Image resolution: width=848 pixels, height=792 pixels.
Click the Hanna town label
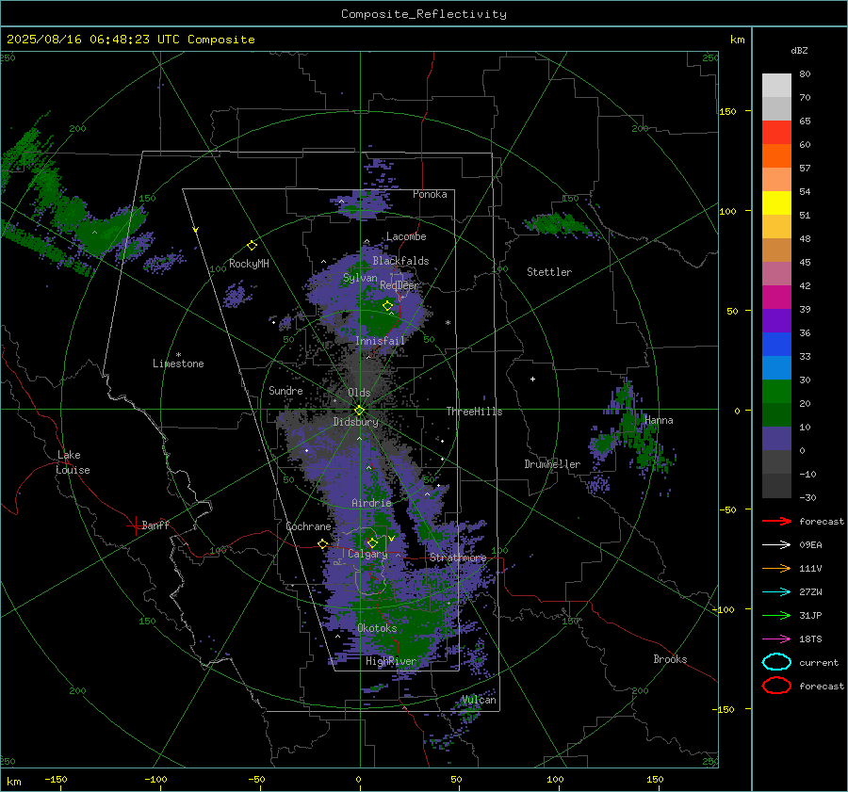tap(659, 420)
